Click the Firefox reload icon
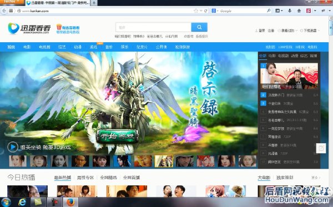This screenshot has height=207, width=333. coord(205,11)
